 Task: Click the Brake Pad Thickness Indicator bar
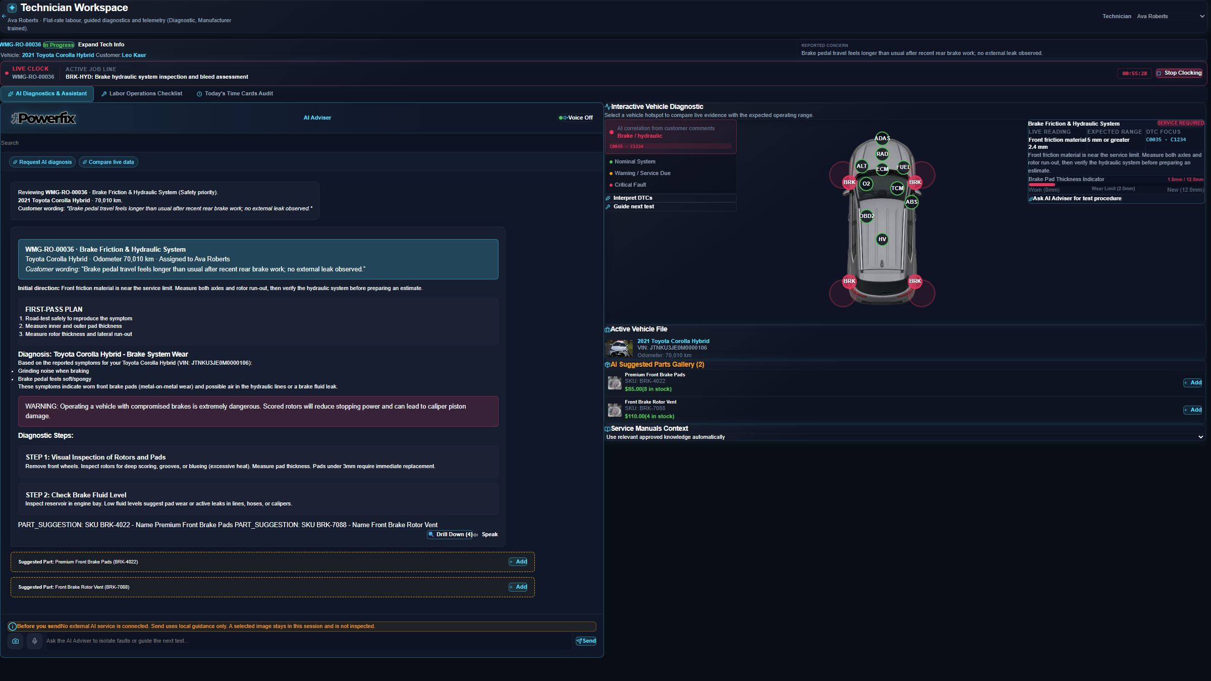(1116, 185)
